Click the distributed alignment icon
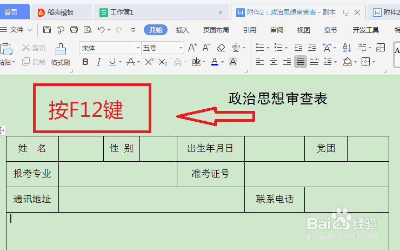Image resolution: width=400 pixels, height=250 pixels. pos(314,62)
